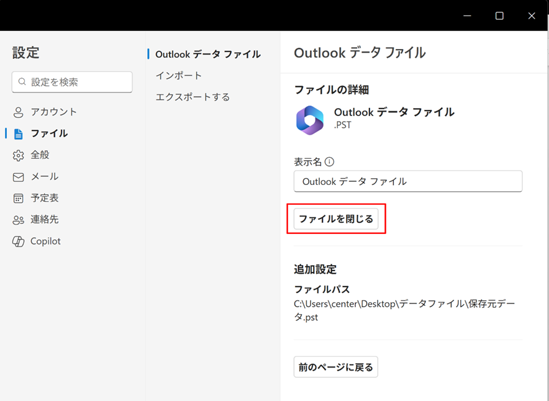Viewport: 549px width, 401px height.
Task: Click the Account person icon in sidebar
Action: (18, 112)
